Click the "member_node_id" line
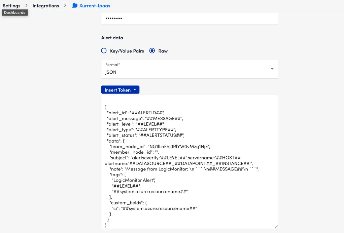The height and width of the screenshot is (233, 344). pos(134,152)
